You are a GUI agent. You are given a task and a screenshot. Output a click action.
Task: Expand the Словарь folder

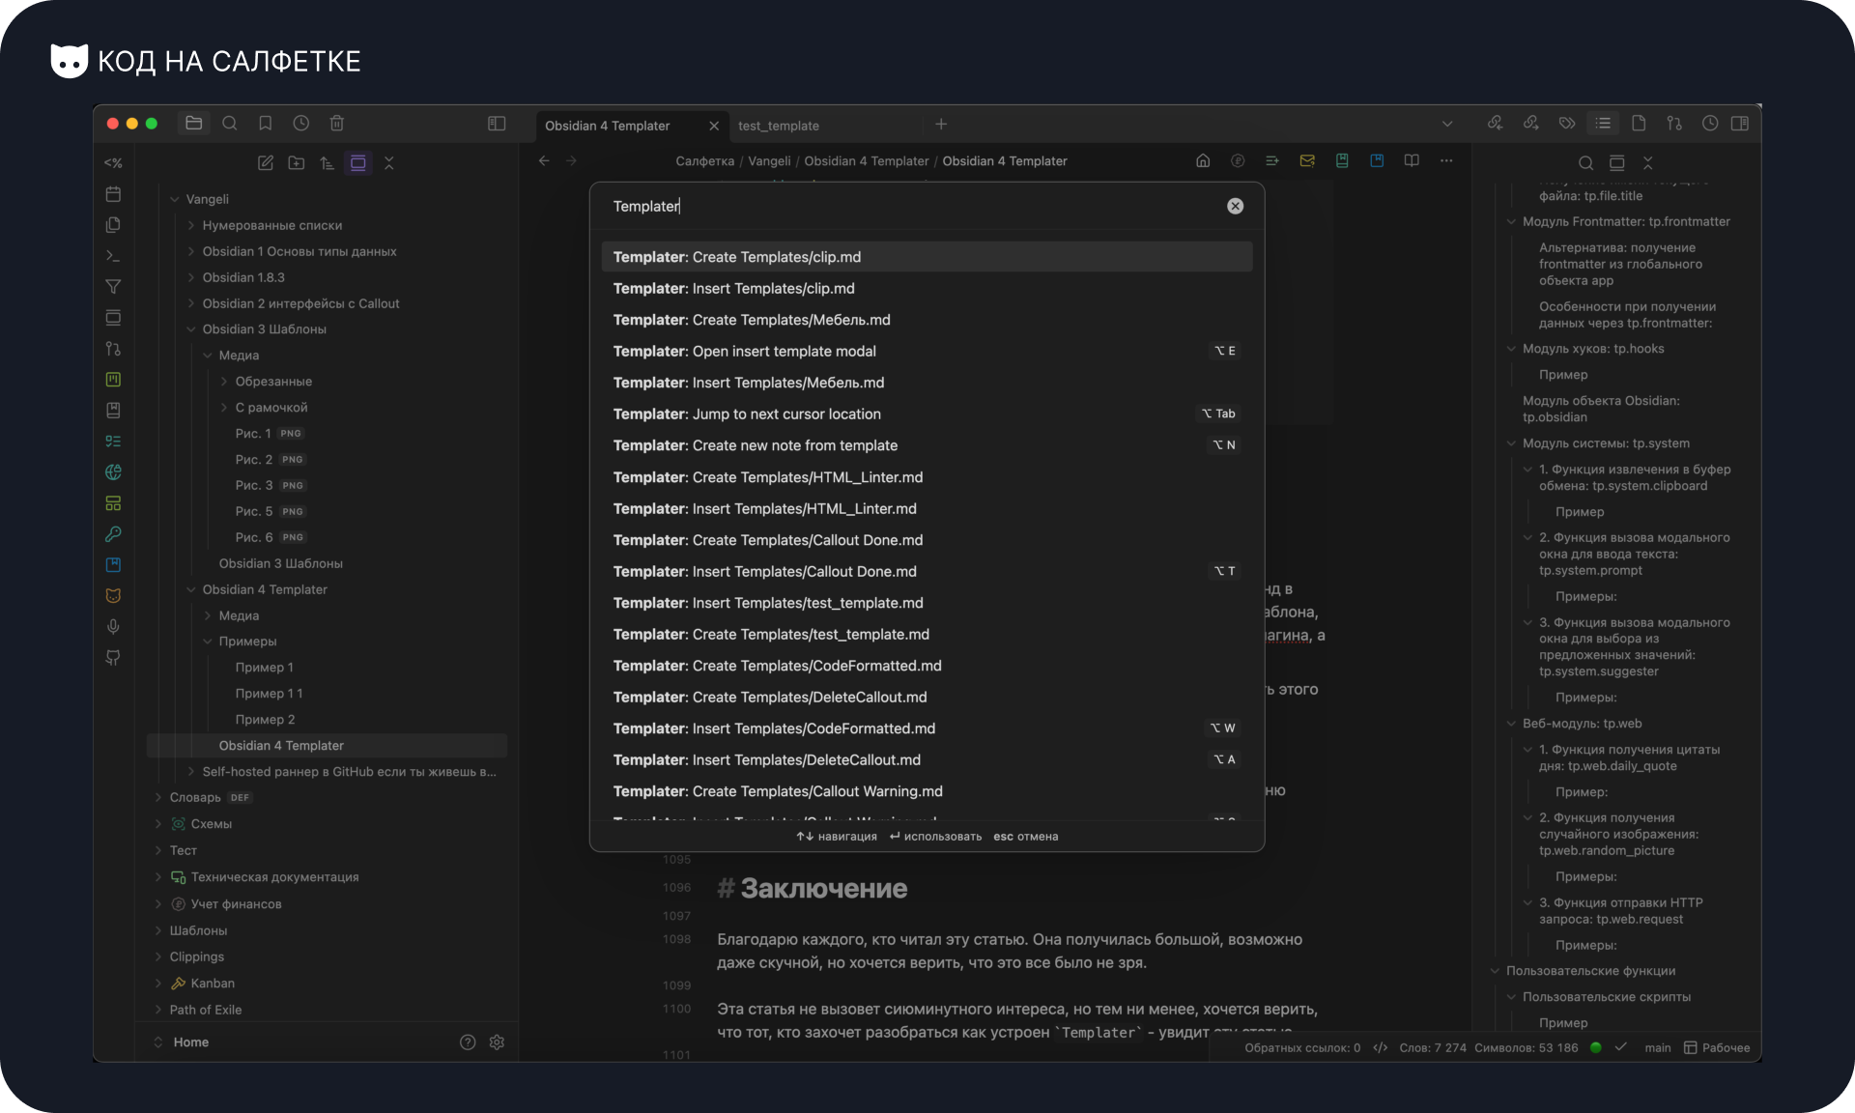(x=158, y=797)
